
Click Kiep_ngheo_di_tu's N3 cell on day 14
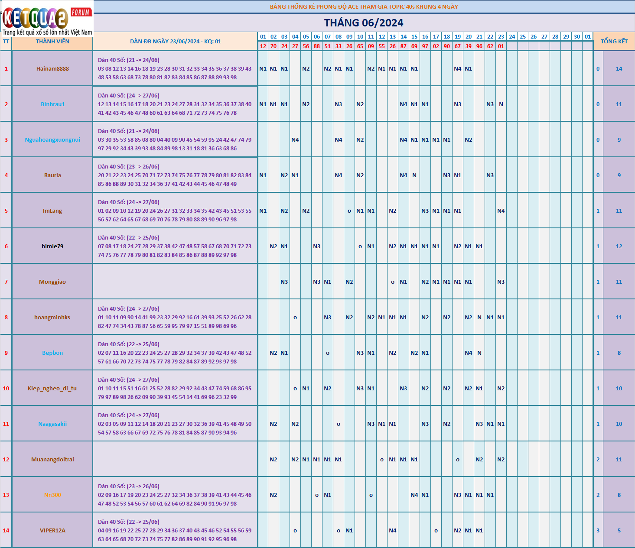(404, 388)
